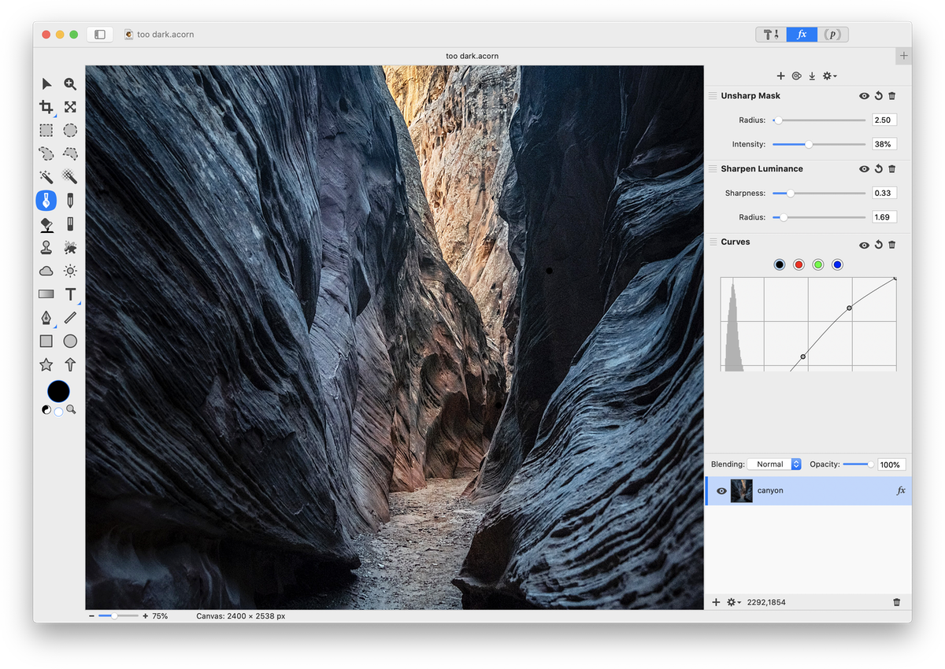The width and height of the screenshot is (945, 669).
Task: Click the Opacity slider
Action: 857,464
